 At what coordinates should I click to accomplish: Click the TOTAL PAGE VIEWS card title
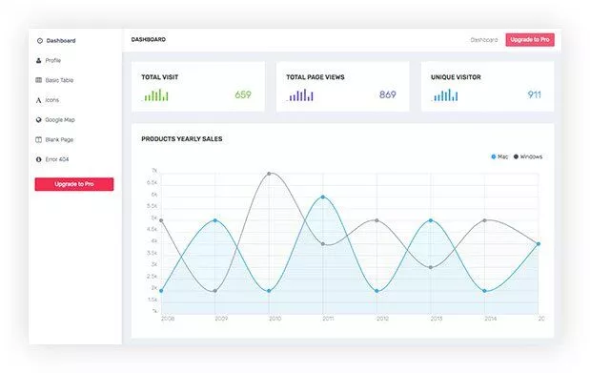pyautogui.click(x=315, y=77)
